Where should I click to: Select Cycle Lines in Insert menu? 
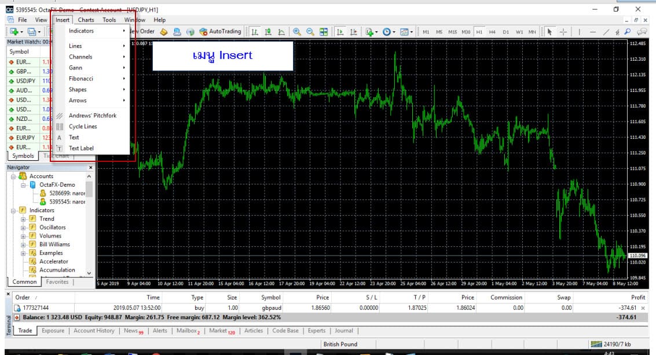(83, 127)
